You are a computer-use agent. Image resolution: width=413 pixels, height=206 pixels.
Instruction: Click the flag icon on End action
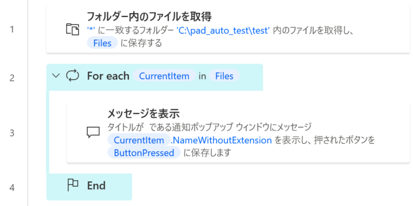73,185
